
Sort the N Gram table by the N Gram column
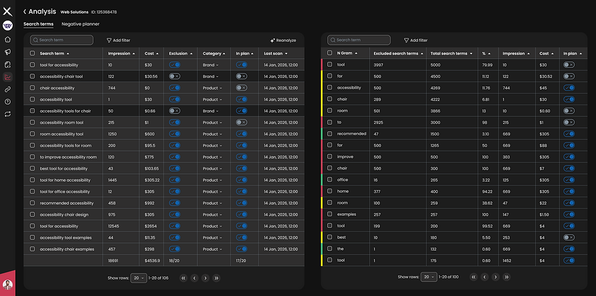click(x=347, y=53)
